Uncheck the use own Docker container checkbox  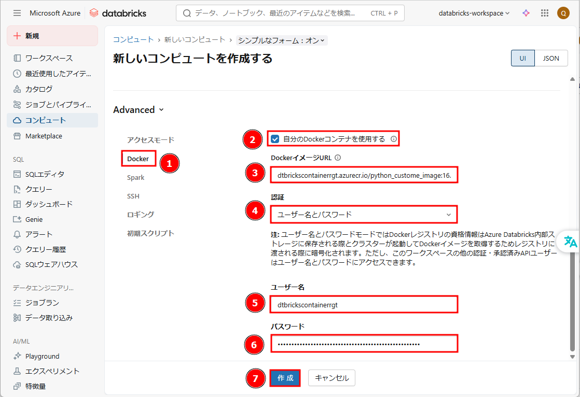pyautogui.click(x=275, y=139)
